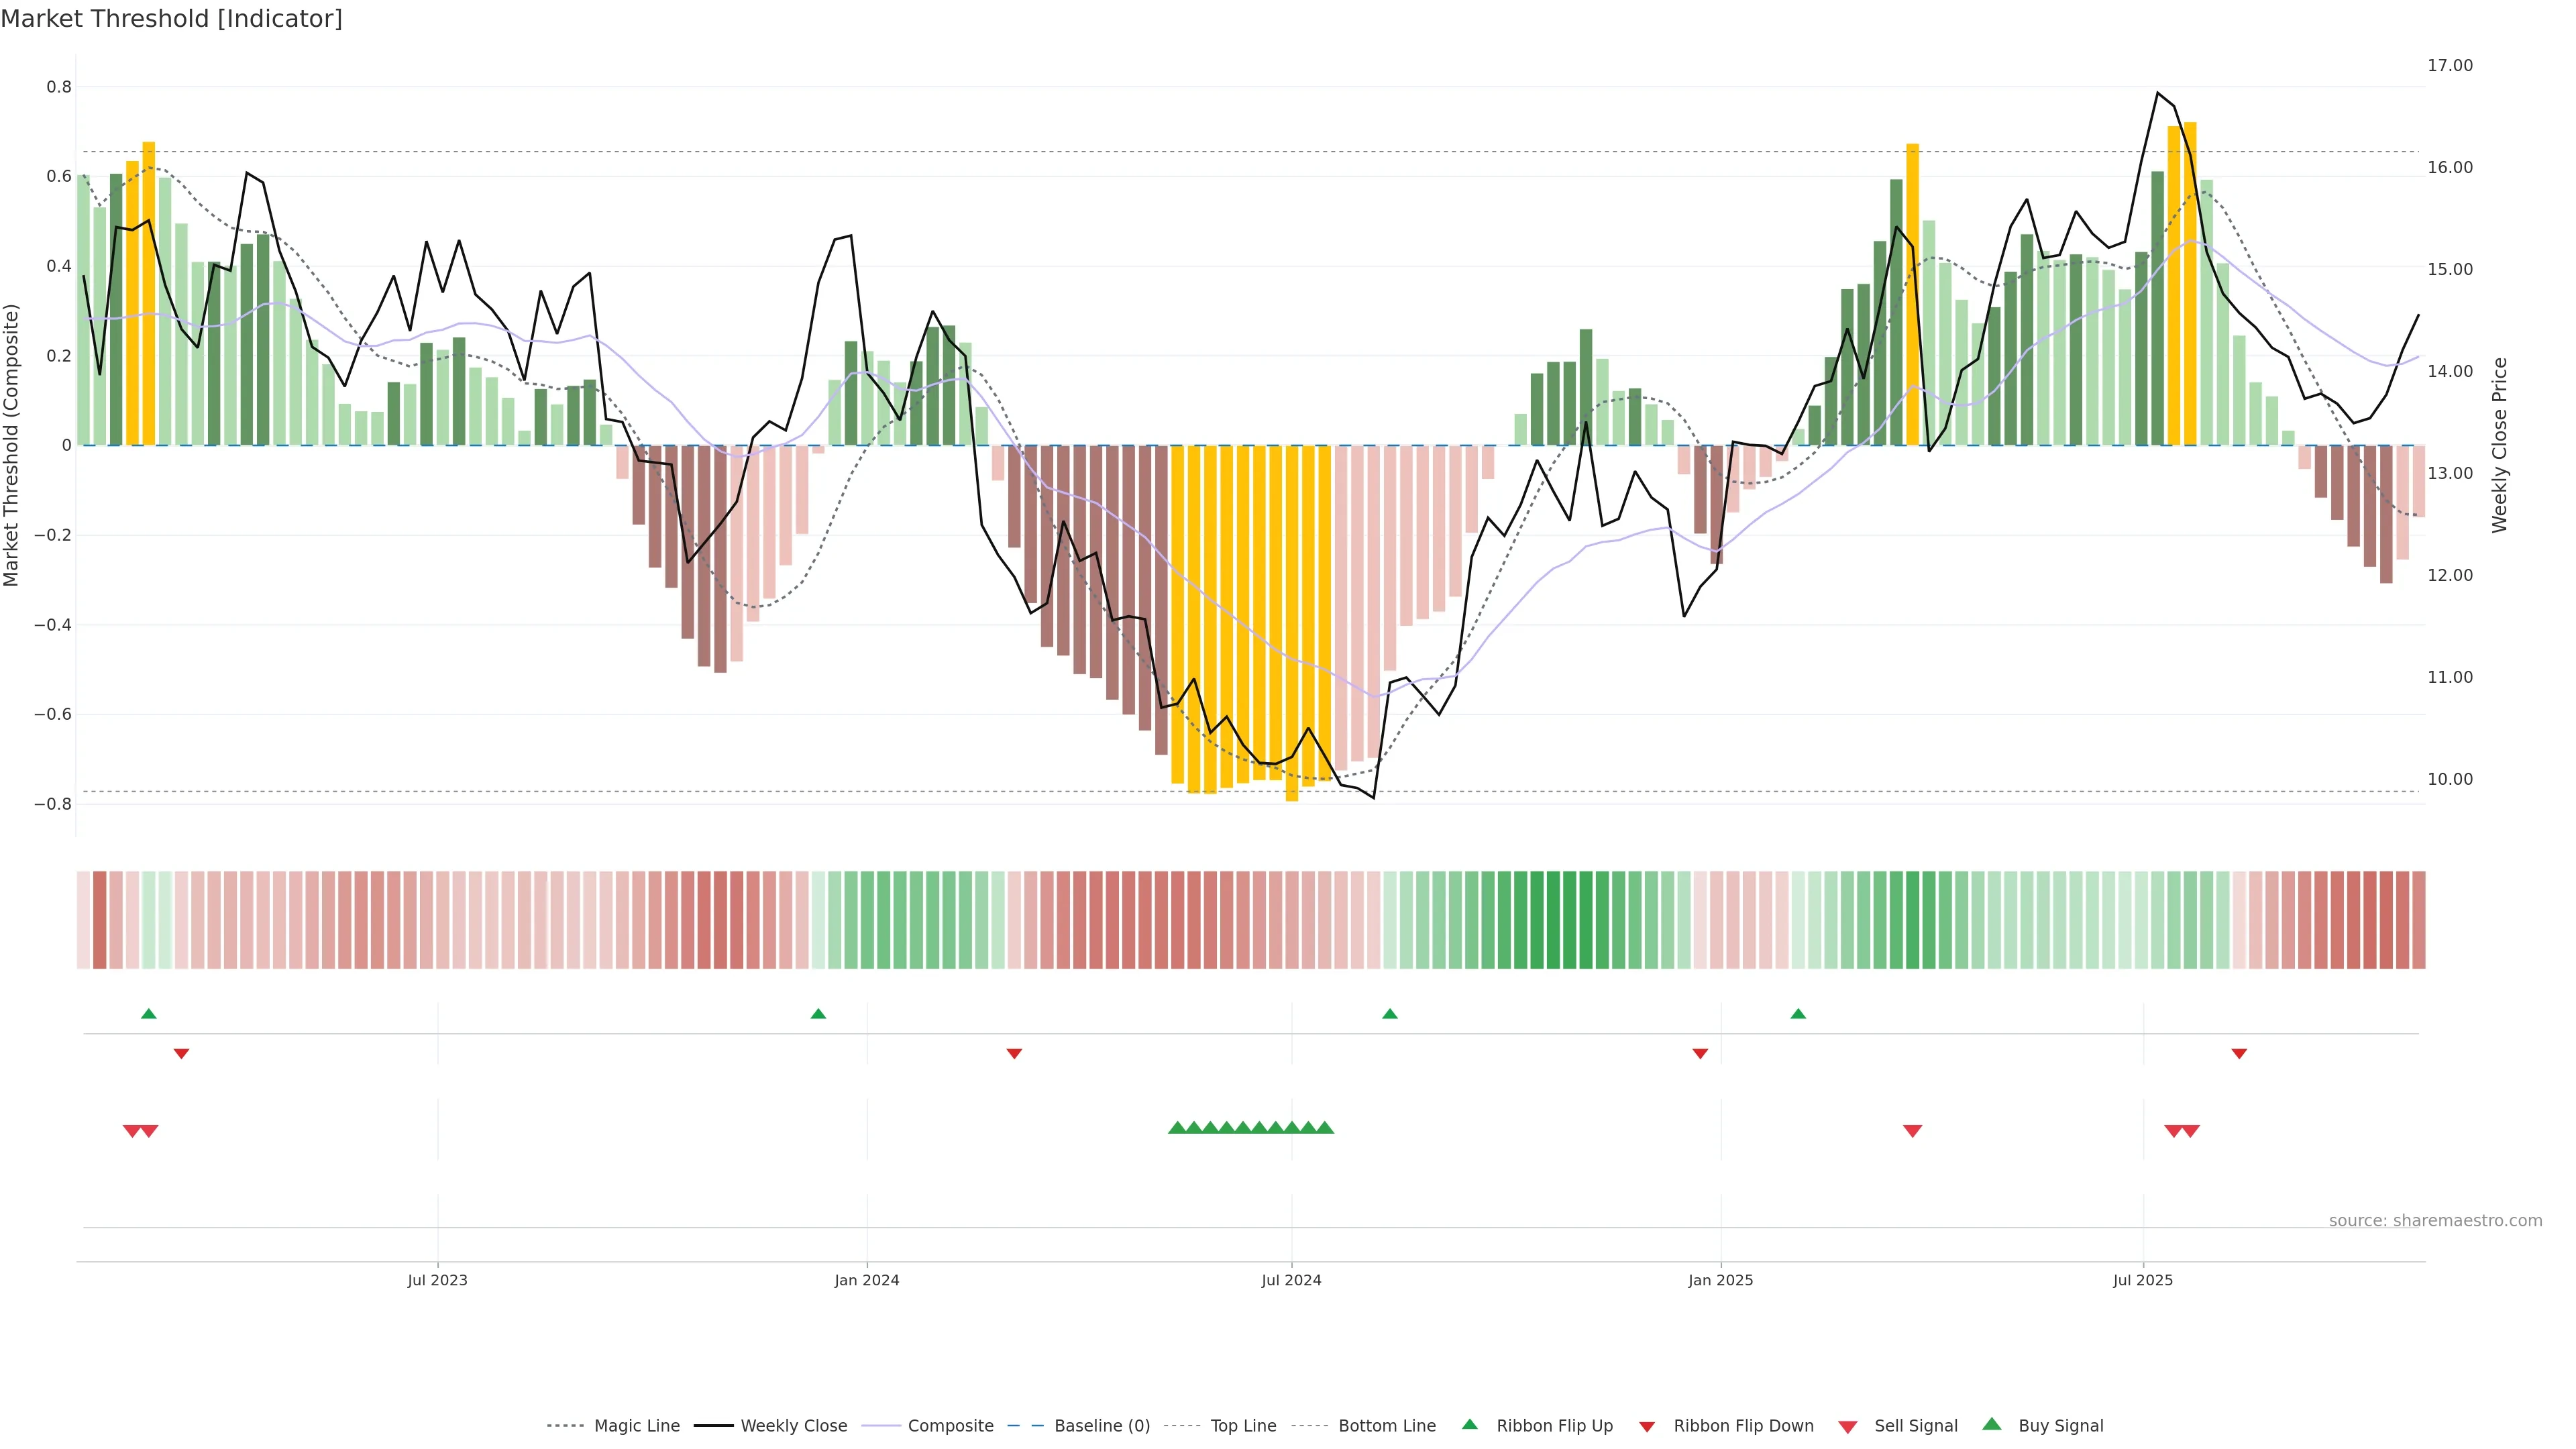Click the first green ribbon flip-up marker
The image size is (2576, 1449).
(149, 1014)
